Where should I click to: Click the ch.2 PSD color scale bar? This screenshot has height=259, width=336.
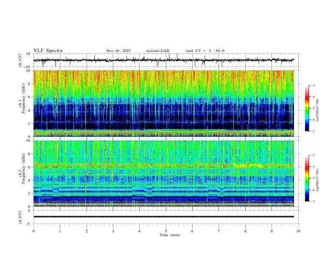307,178
